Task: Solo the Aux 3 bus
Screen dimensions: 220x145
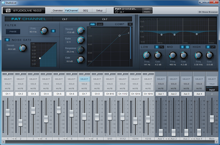Action: (186, 84)
